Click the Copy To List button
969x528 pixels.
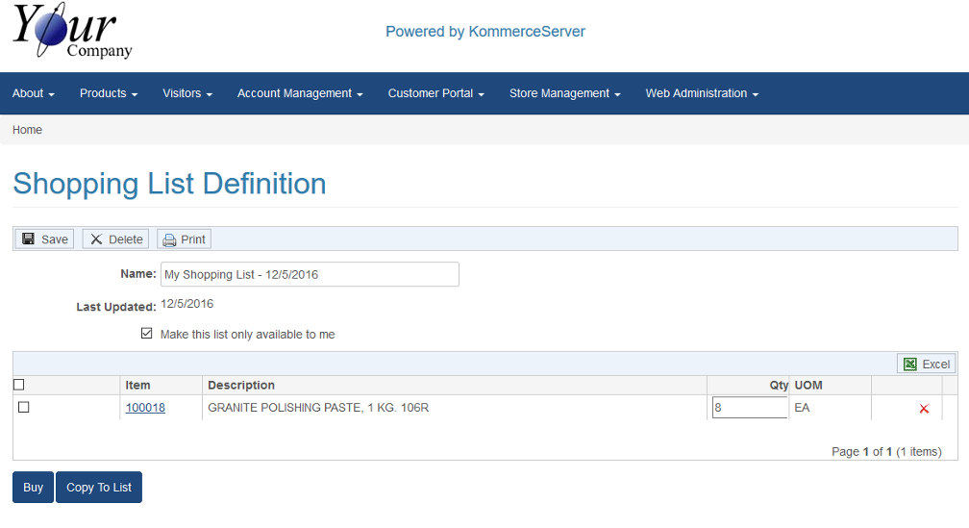(99, 488)
